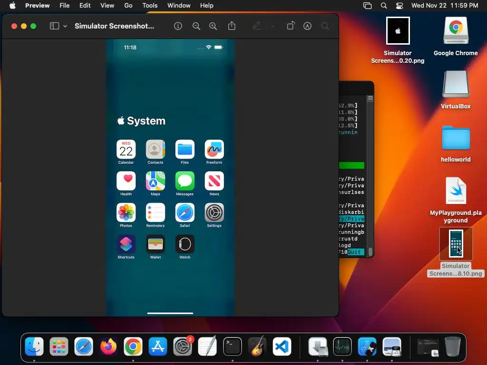Open Google Chrome from the Dock
This screenshot has height=365, width=487.
[x=133, y=346]
